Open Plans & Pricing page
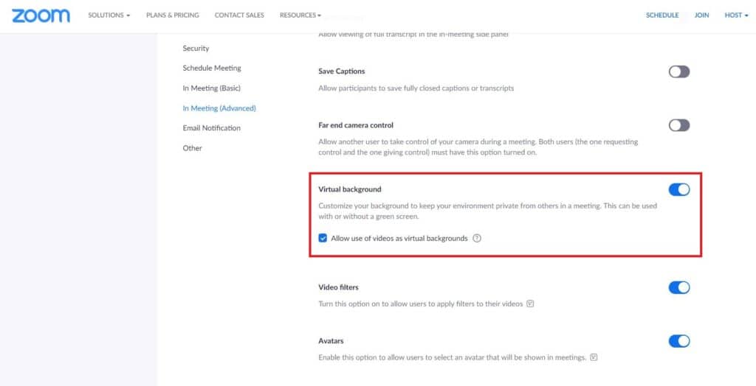 pos(173,15)
